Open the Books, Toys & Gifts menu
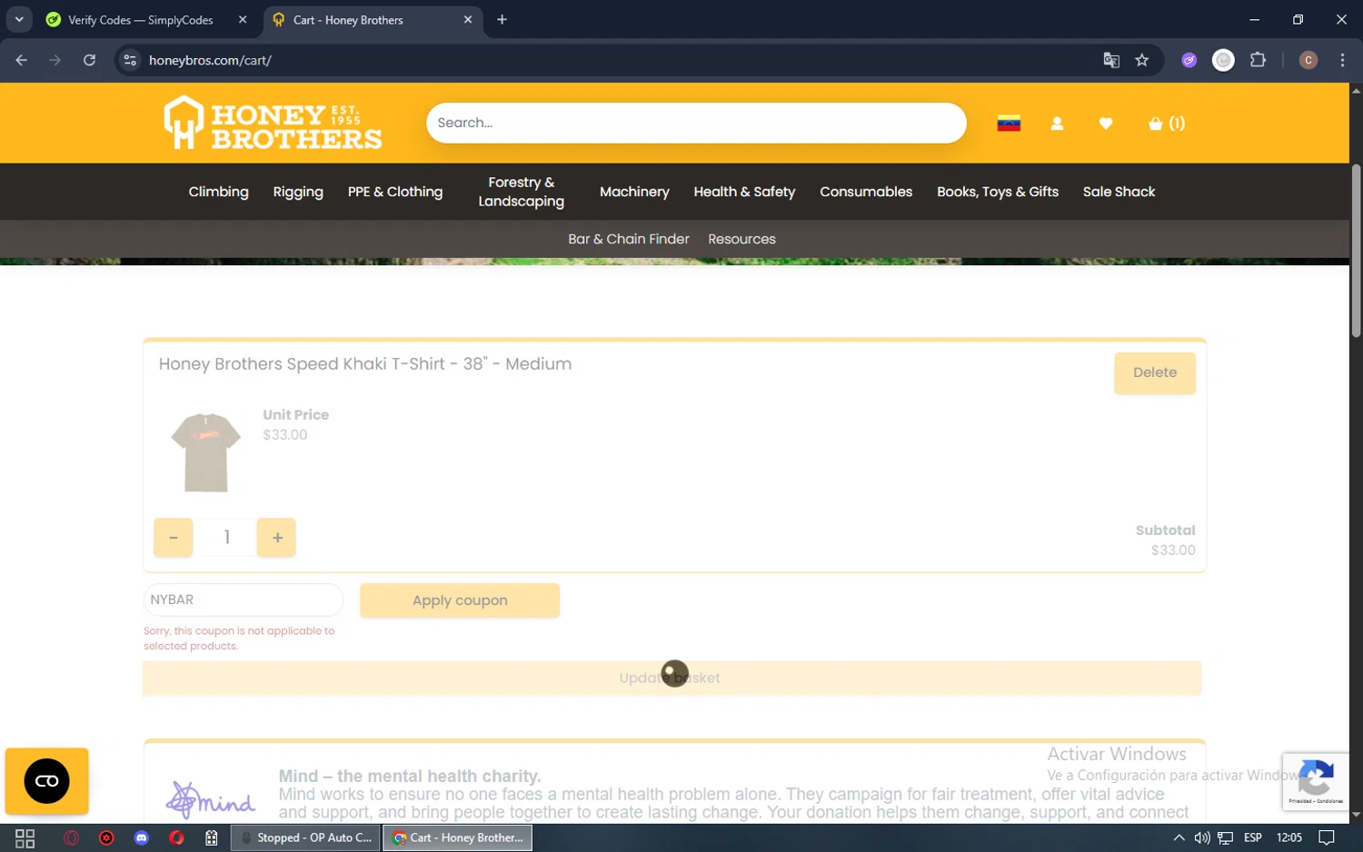The height and width of the screenshot is (852, 1363). click(x=998, y=192)
